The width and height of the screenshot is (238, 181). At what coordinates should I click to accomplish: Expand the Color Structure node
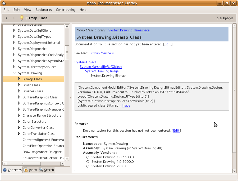point(19,121)
